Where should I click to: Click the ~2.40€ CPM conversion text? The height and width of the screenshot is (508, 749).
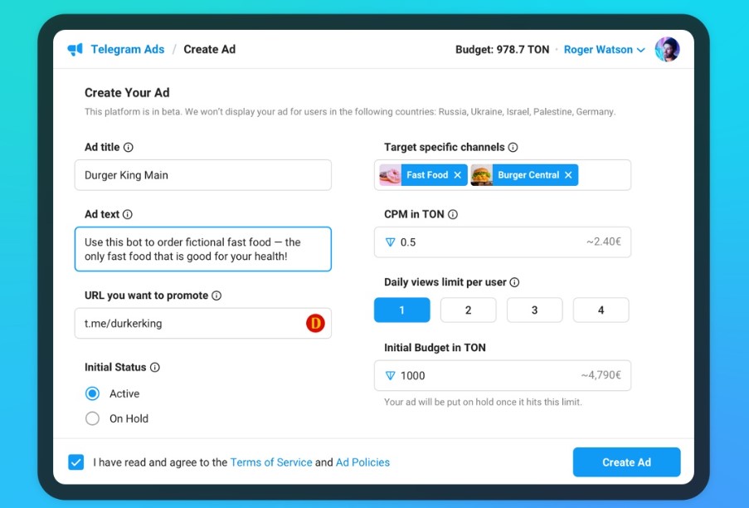point(604,242)
